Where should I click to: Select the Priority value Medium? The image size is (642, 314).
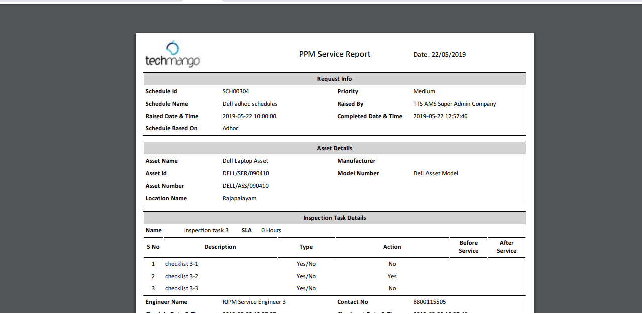(x=424, y=91)
